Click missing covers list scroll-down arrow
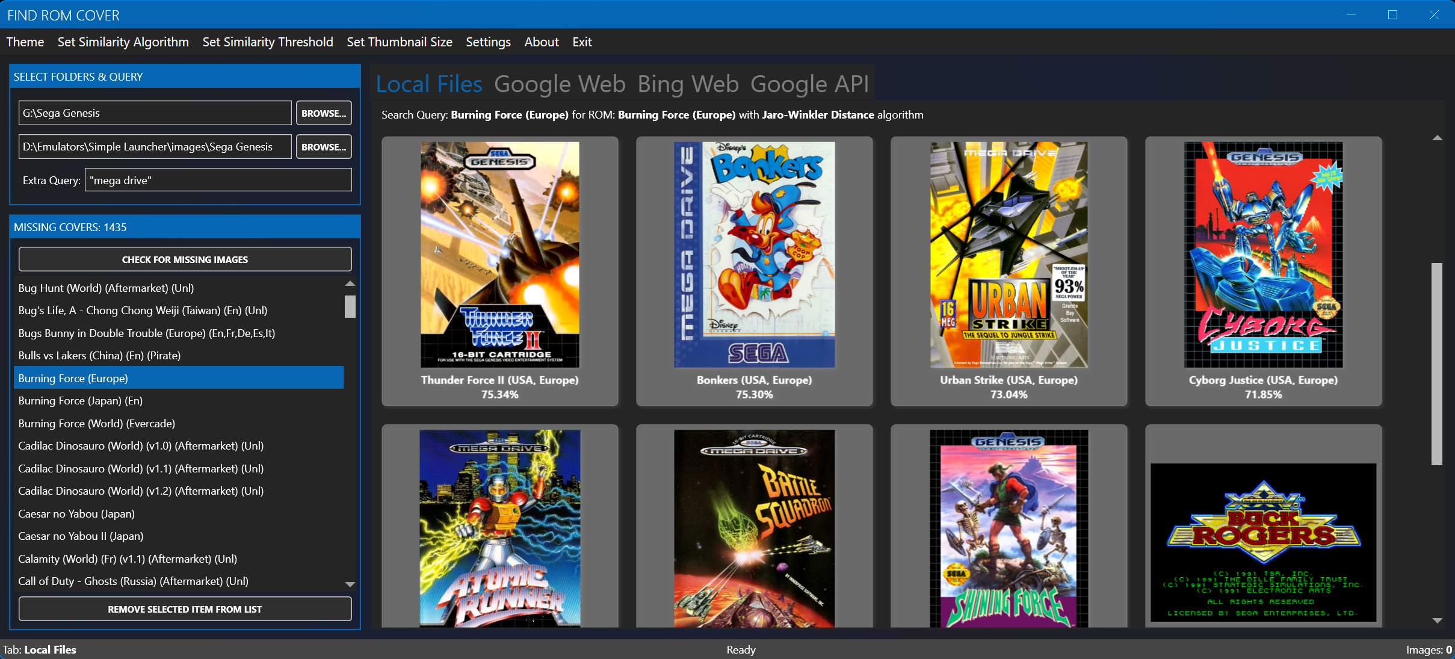The image size is (1455, 659). [x=350, y=584]
